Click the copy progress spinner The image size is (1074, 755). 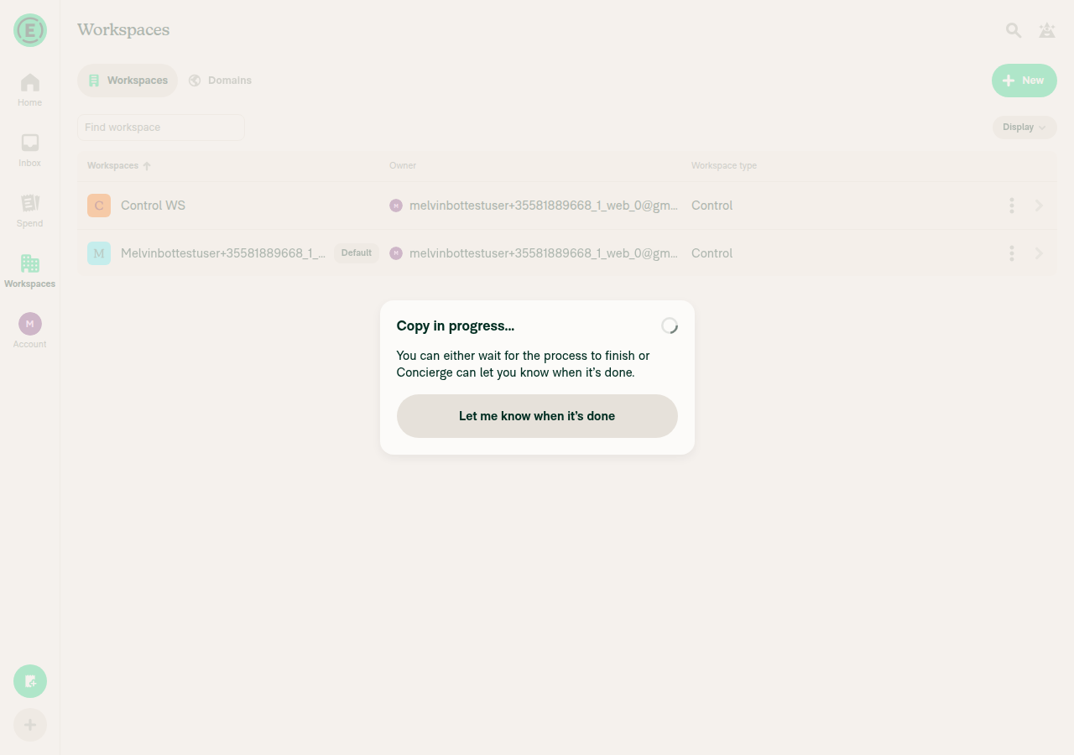point(669,325)
